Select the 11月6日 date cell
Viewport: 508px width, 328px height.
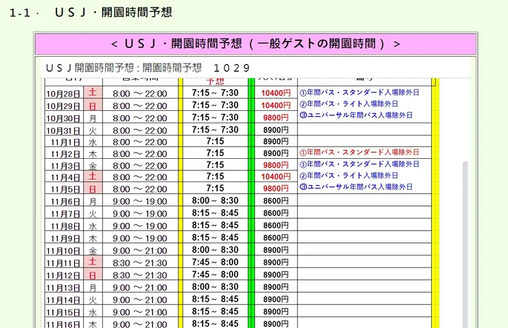[x=63, y=201]
